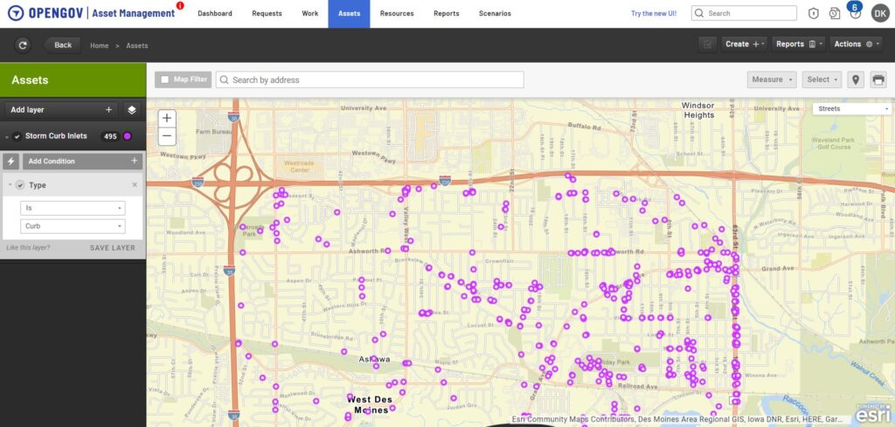Screen dimensions: 895x427
Task: Open the Measure dropdown
Action: click(x=773, y=79)
